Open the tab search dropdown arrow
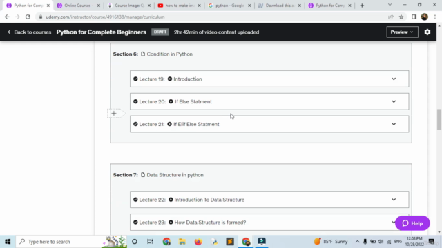 [x=390, y=5]
